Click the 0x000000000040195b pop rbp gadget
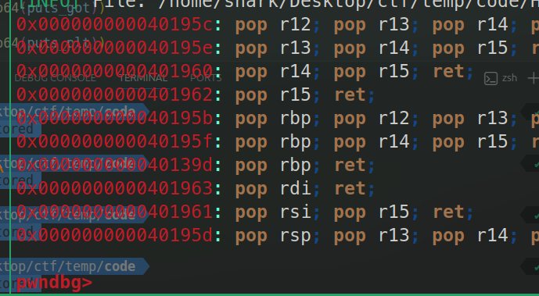Image resolution: width=539 pixels, height=296 pixels. [x=278, y=118]
